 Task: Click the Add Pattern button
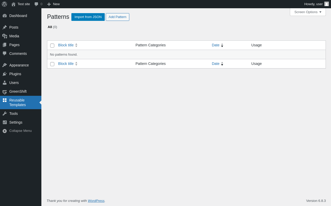pos(117,17)
